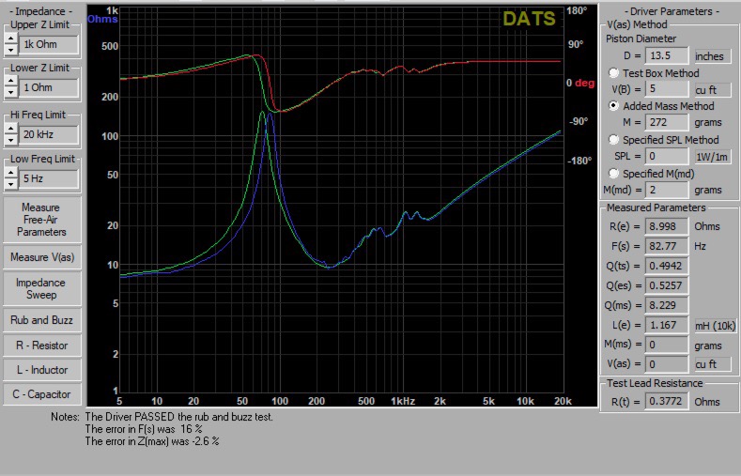Image resolution: width=741 pixels, height=476 pixels.
Task: Click the R - Resistor button
Action: pos(41,345)
